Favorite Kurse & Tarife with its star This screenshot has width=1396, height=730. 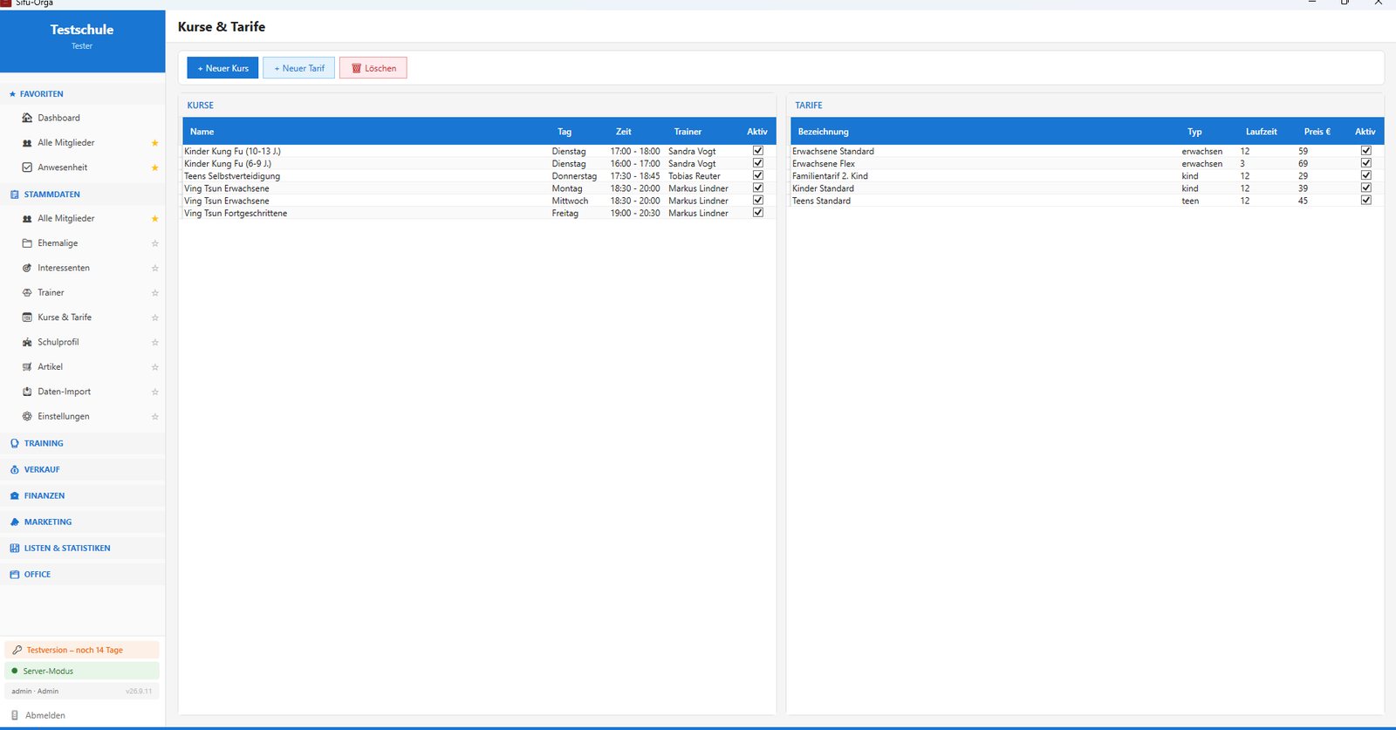click(x=155, y=317)
